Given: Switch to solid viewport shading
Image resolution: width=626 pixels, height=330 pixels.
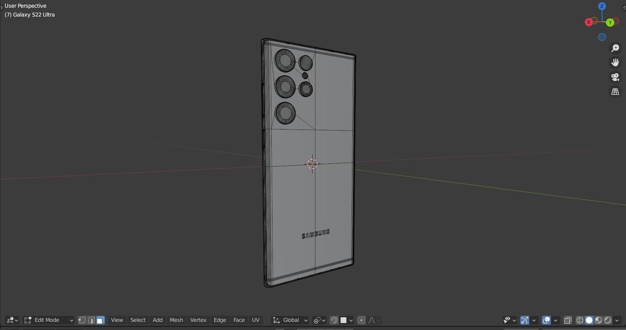Looking at the screenshot, I should 589,320.
